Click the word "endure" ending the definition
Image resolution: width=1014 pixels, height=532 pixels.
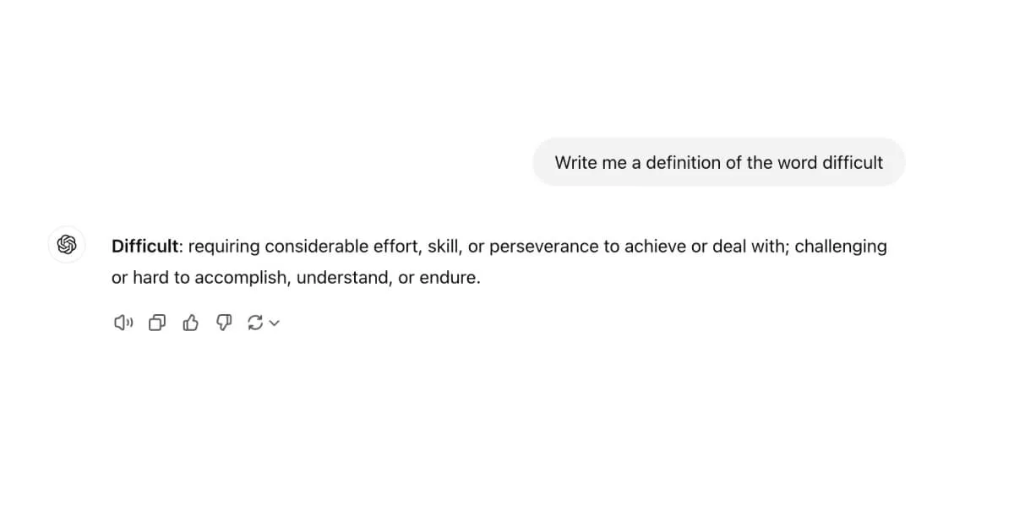point(450,277)
